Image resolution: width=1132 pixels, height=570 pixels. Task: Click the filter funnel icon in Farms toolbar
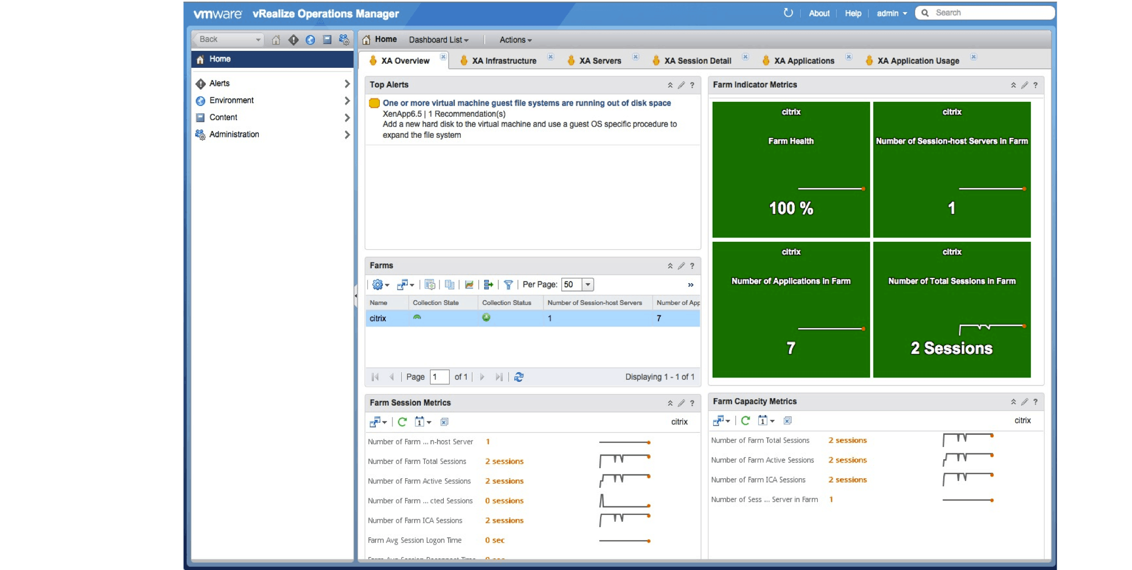[x=508, y=285]
